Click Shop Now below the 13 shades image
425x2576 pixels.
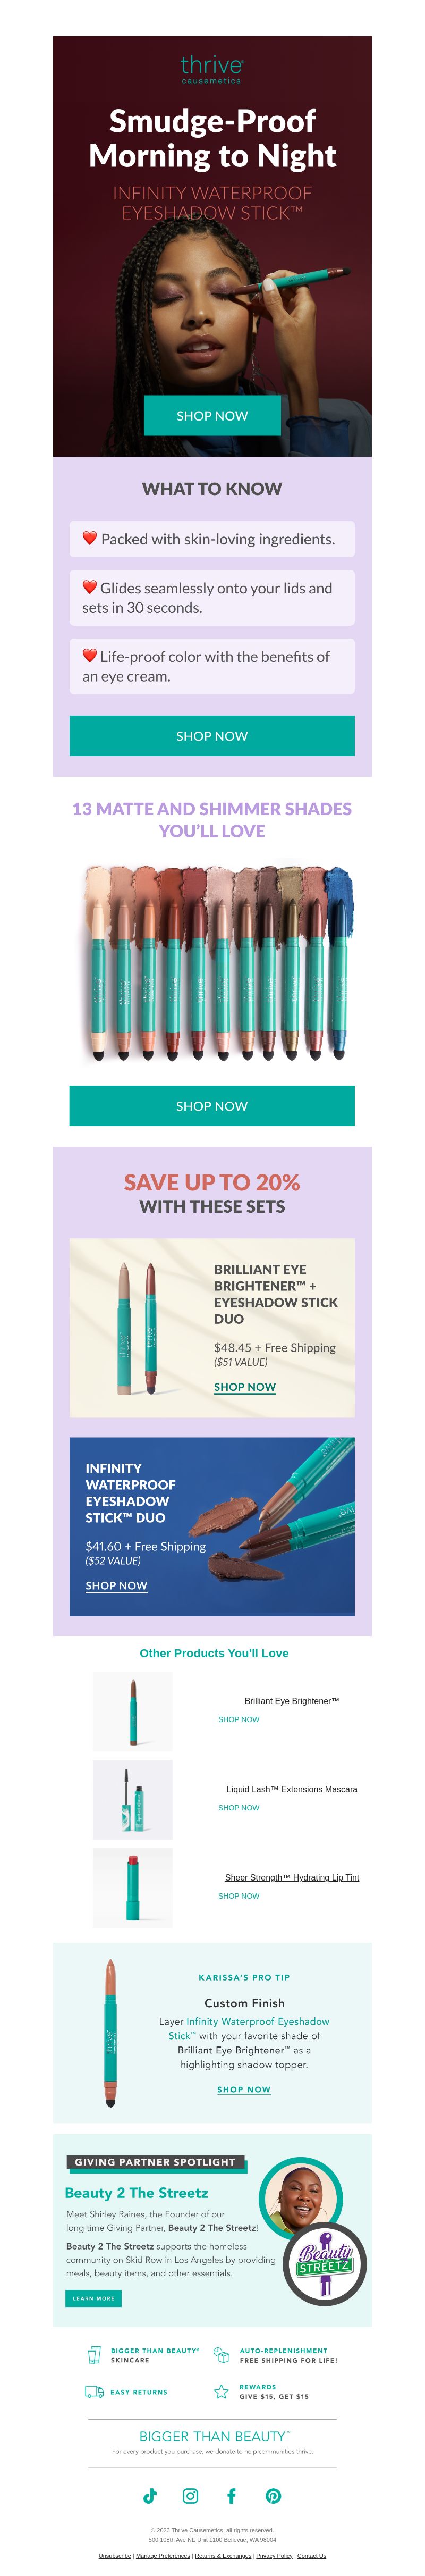click(212, 1106)
